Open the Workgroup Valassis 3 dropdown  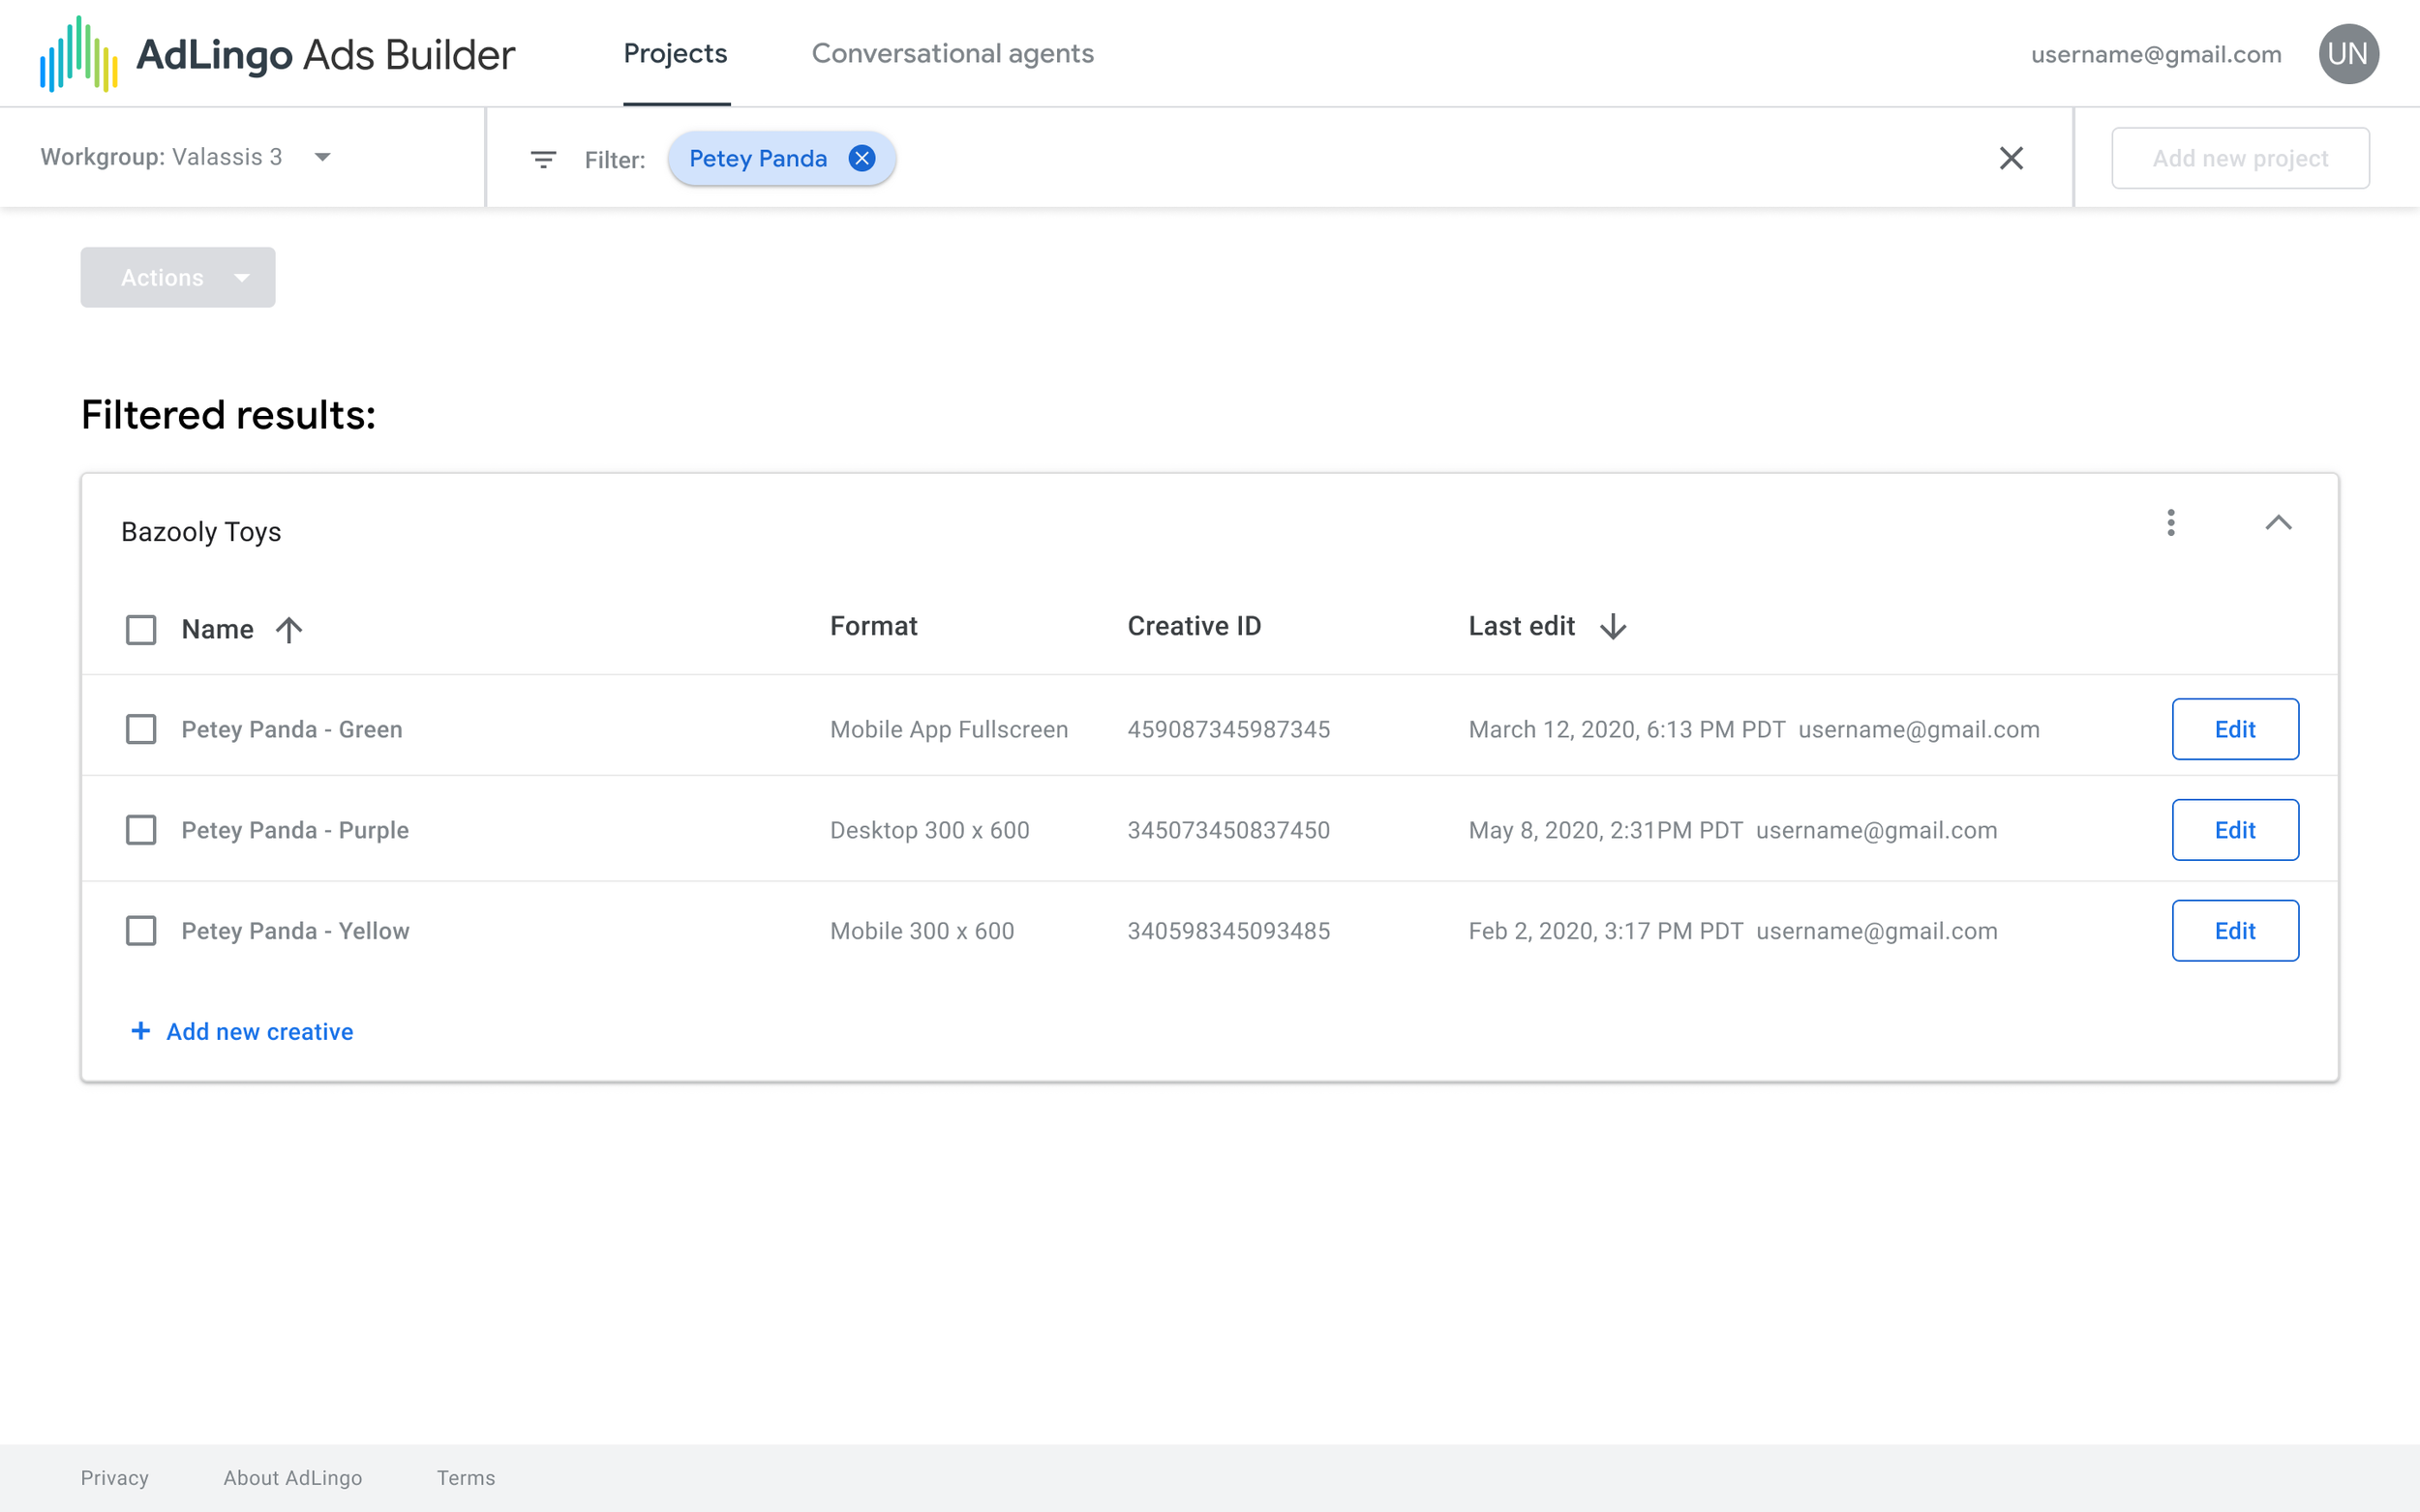click(322, 157)
